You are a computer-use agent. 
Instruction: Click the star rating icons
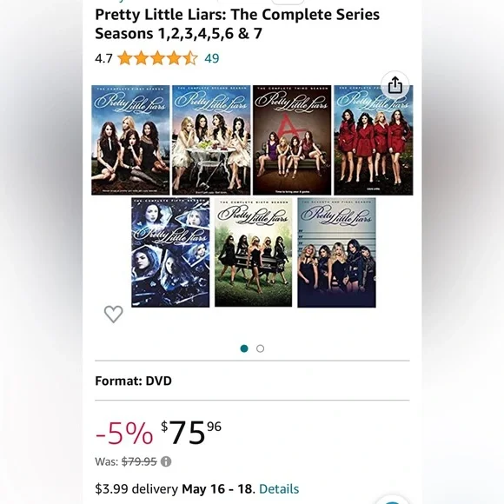pyautogui.click(x=157, y=58)
